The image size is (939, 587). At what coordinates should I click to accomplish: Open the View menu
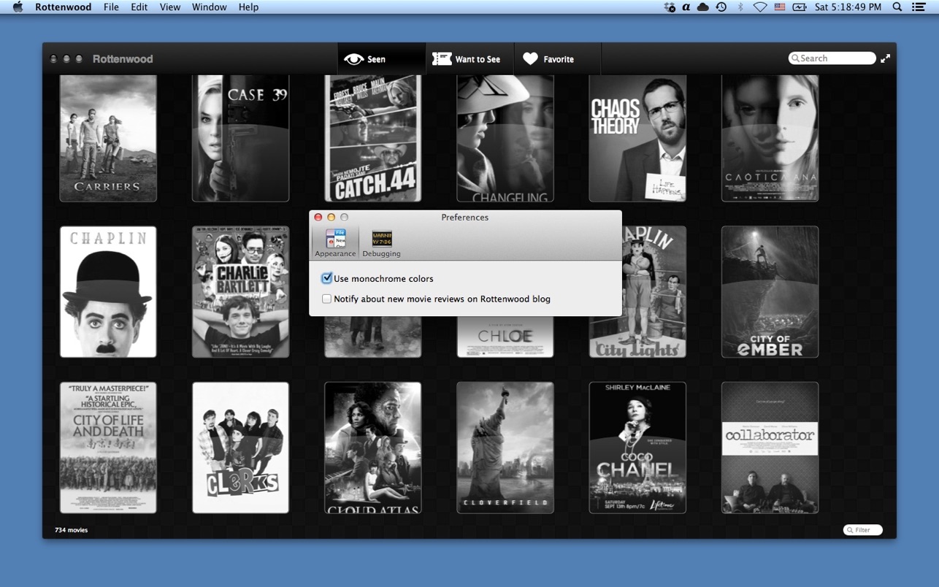tap(170, 7)
